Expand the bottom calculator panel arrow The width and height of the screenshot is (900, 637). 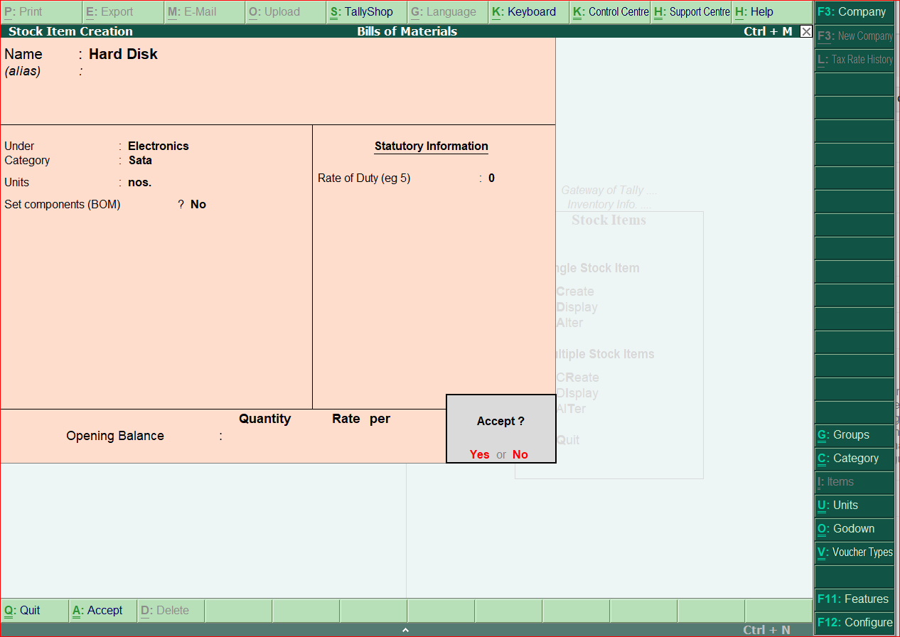point(405,630)
